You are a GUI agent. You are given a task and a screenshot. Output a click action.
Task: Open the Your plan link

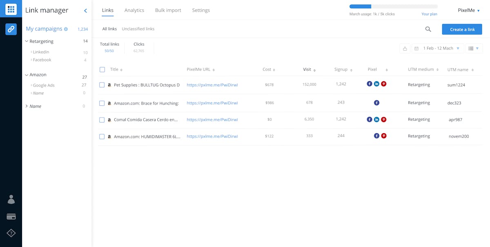(429, 14)
